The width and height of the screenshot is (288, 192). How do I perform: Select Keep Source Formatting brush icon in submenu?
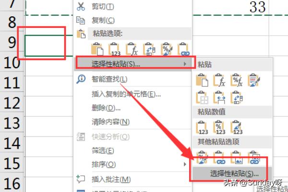254,80
